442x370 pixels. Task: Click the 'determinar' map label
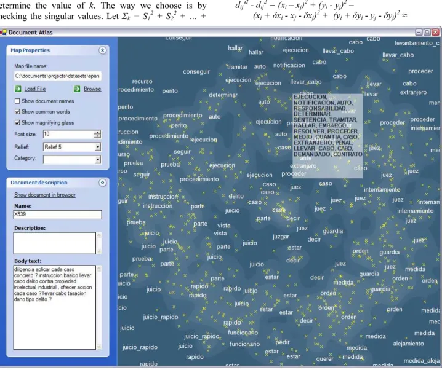(223, 95)
